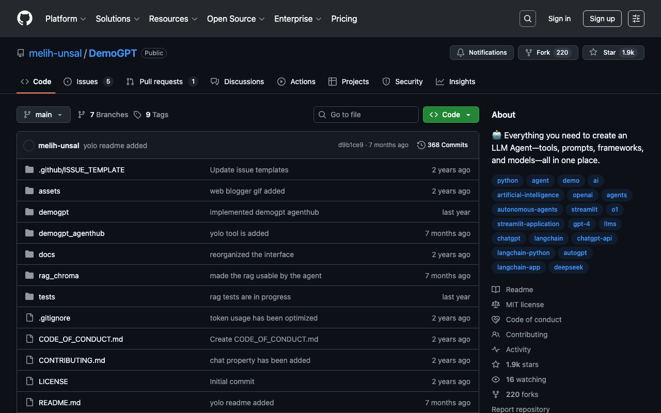Open the appearance settings sliders icon
The image size is (661, 413).
[636, 19]
